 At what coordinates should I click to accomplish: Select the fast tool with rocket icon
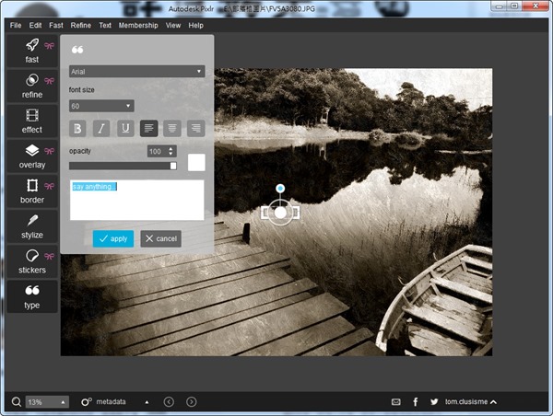pyautogui.click(x=31, y=51)
